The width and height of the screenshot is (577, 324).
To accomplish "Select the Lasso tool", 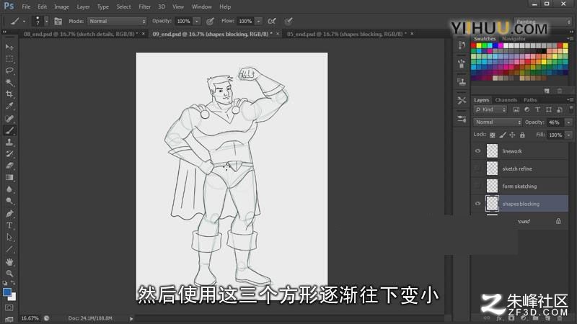I will [x=9, y=71].
